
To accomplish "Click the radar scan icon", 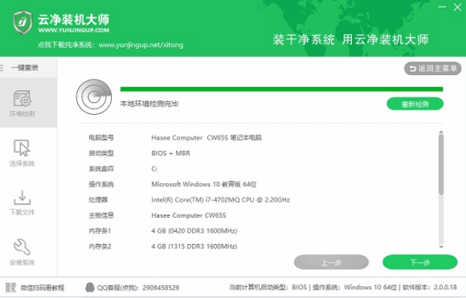I will pos(94,97).
